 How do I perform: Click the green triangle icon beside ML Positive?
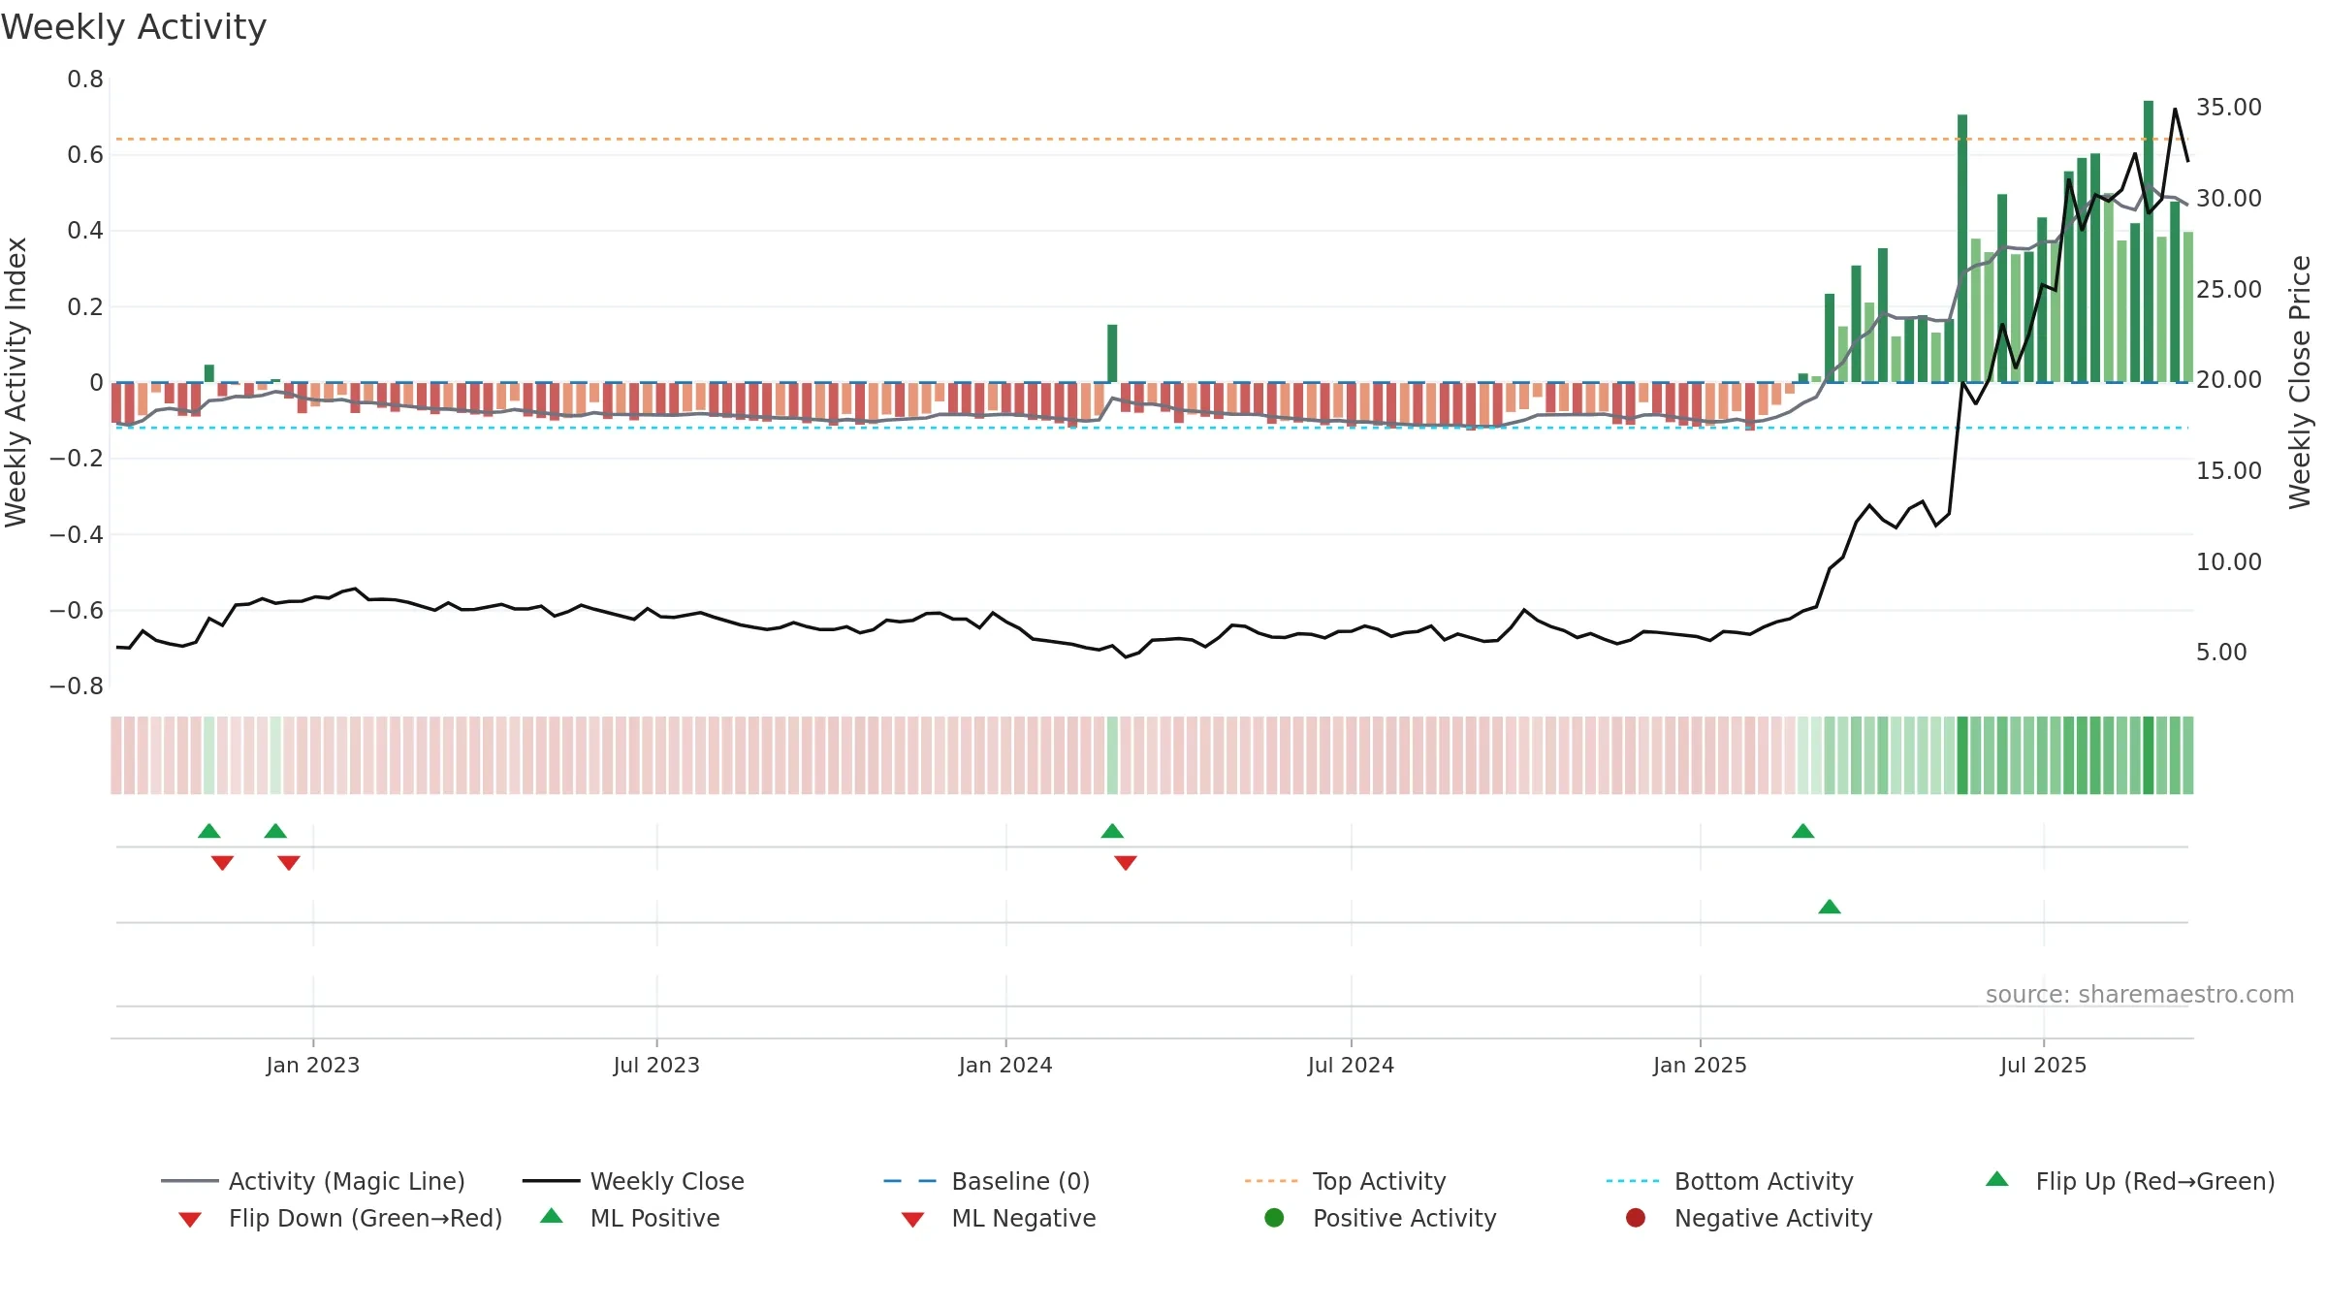552,1216
